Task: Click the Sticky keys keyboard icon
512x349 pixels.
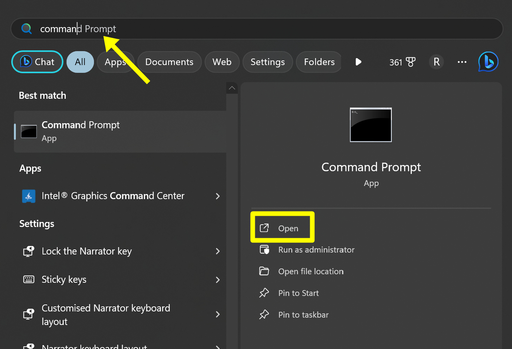Action: tap(29, 279)
